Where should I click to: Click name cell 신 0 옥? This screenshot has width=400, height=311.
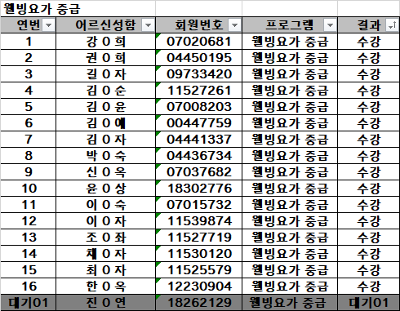[106, 172]
